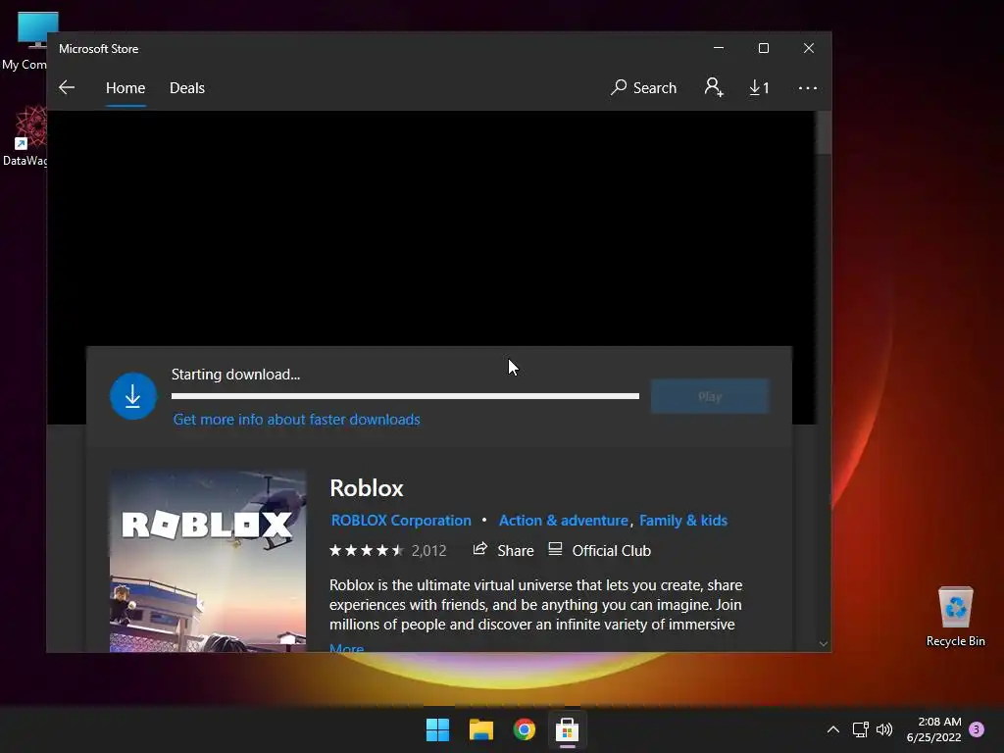Click the star rating for Roblox
This screenshot has width=1004, height=753.
click(367, 550)
